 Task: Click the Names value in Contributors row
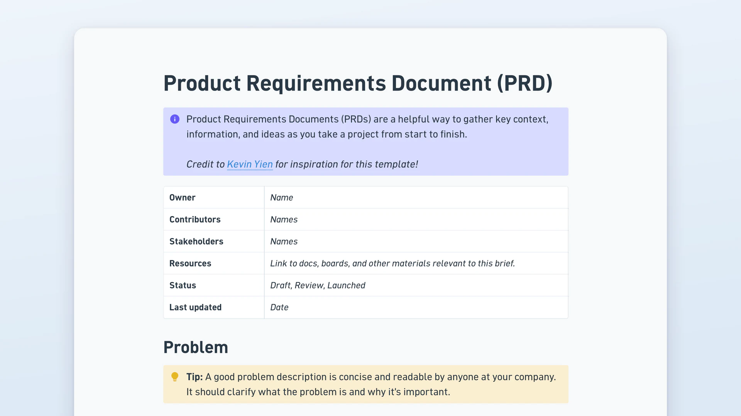coord(416,220)
